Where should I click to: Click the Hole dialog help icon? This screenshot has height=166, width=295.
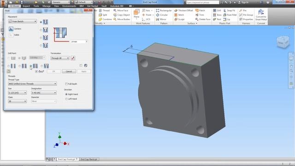(x=9, y=71)
